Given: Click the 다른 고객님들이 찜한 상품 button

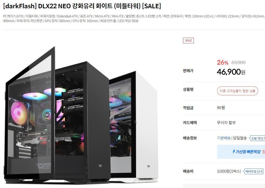Looking at the screenshot, I should 237,91.
